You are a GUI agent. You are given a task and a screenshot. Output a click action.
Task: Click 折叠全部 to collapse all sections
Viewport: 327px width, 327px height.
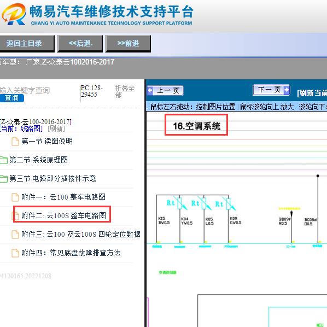click(x=125, y=91)
